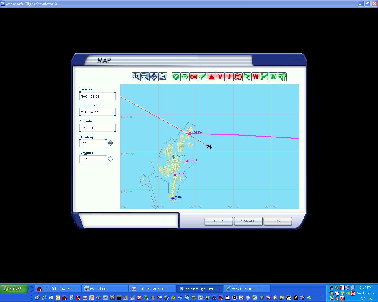
Task: Zoom out on the map
Action: 145,77
